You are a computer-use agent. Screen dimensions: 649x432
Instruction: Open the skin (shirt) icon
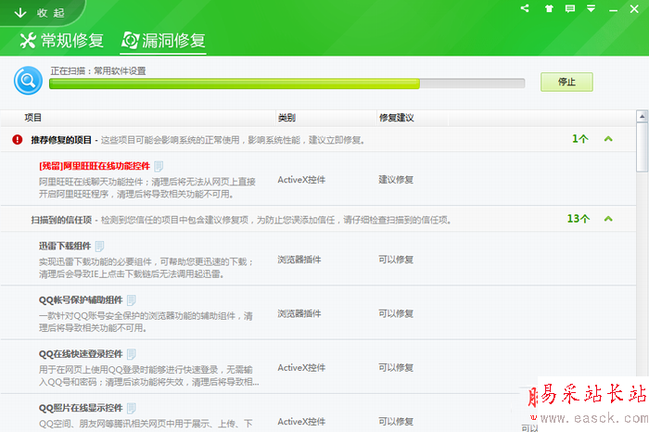[x=549, y=8]
